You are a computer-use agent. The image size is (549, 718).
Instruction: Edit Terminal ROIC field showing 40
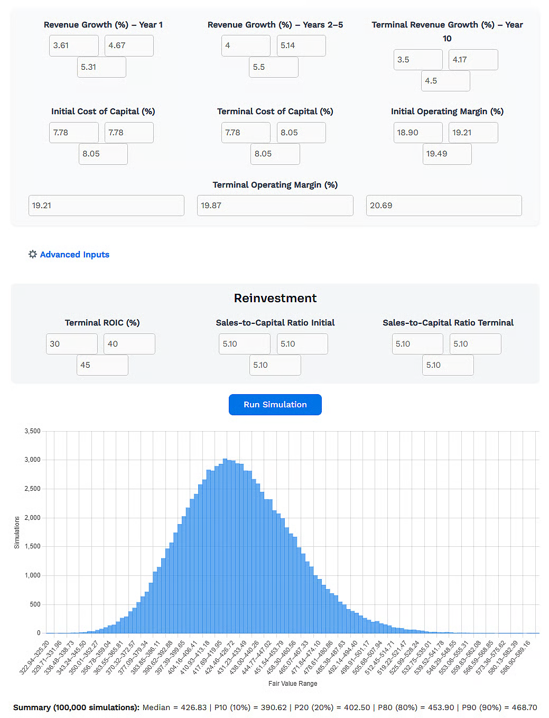pyautogui.click(x=129, y=344)
